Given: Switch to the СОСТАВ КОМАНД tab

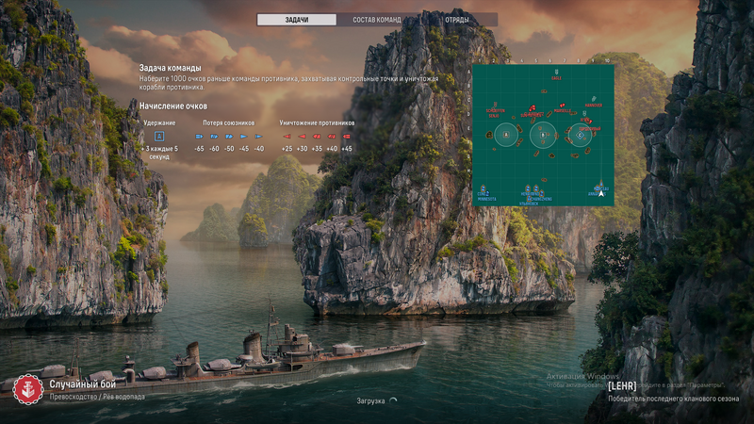Looking at the screenshot, I should [x=376, y=20].
